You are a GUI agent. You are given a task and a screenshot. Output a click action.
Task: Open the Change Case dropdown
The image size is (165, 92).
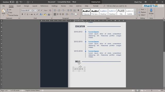click(46, 10)
